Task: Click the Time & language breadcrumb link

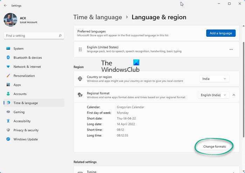Action: (x=98, y=17)
